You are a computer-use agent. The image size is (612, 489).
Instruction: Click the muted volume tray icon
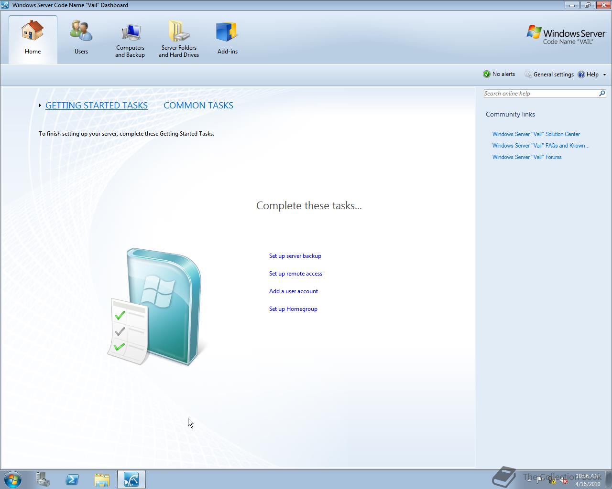click(564, 479)
